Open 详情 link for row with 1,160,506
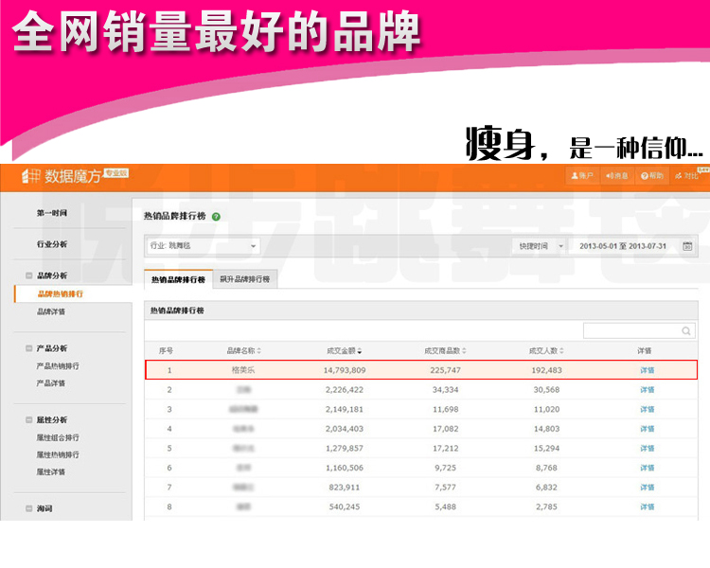This screenshot has height=568, width=710. [648, 468]
